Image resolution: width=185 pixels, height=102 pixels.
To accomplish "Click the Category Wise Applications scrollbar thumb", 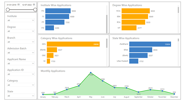I will 107,43.
